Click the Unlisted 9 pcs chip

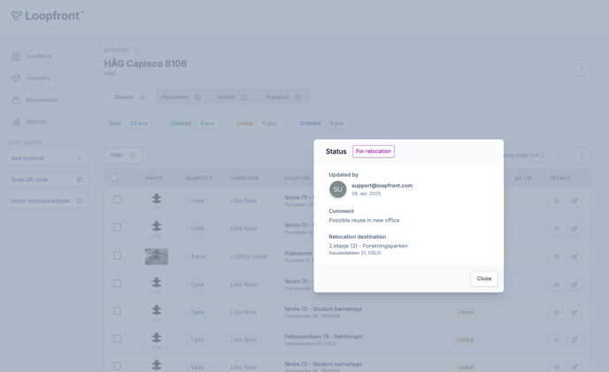coord(193,124)
